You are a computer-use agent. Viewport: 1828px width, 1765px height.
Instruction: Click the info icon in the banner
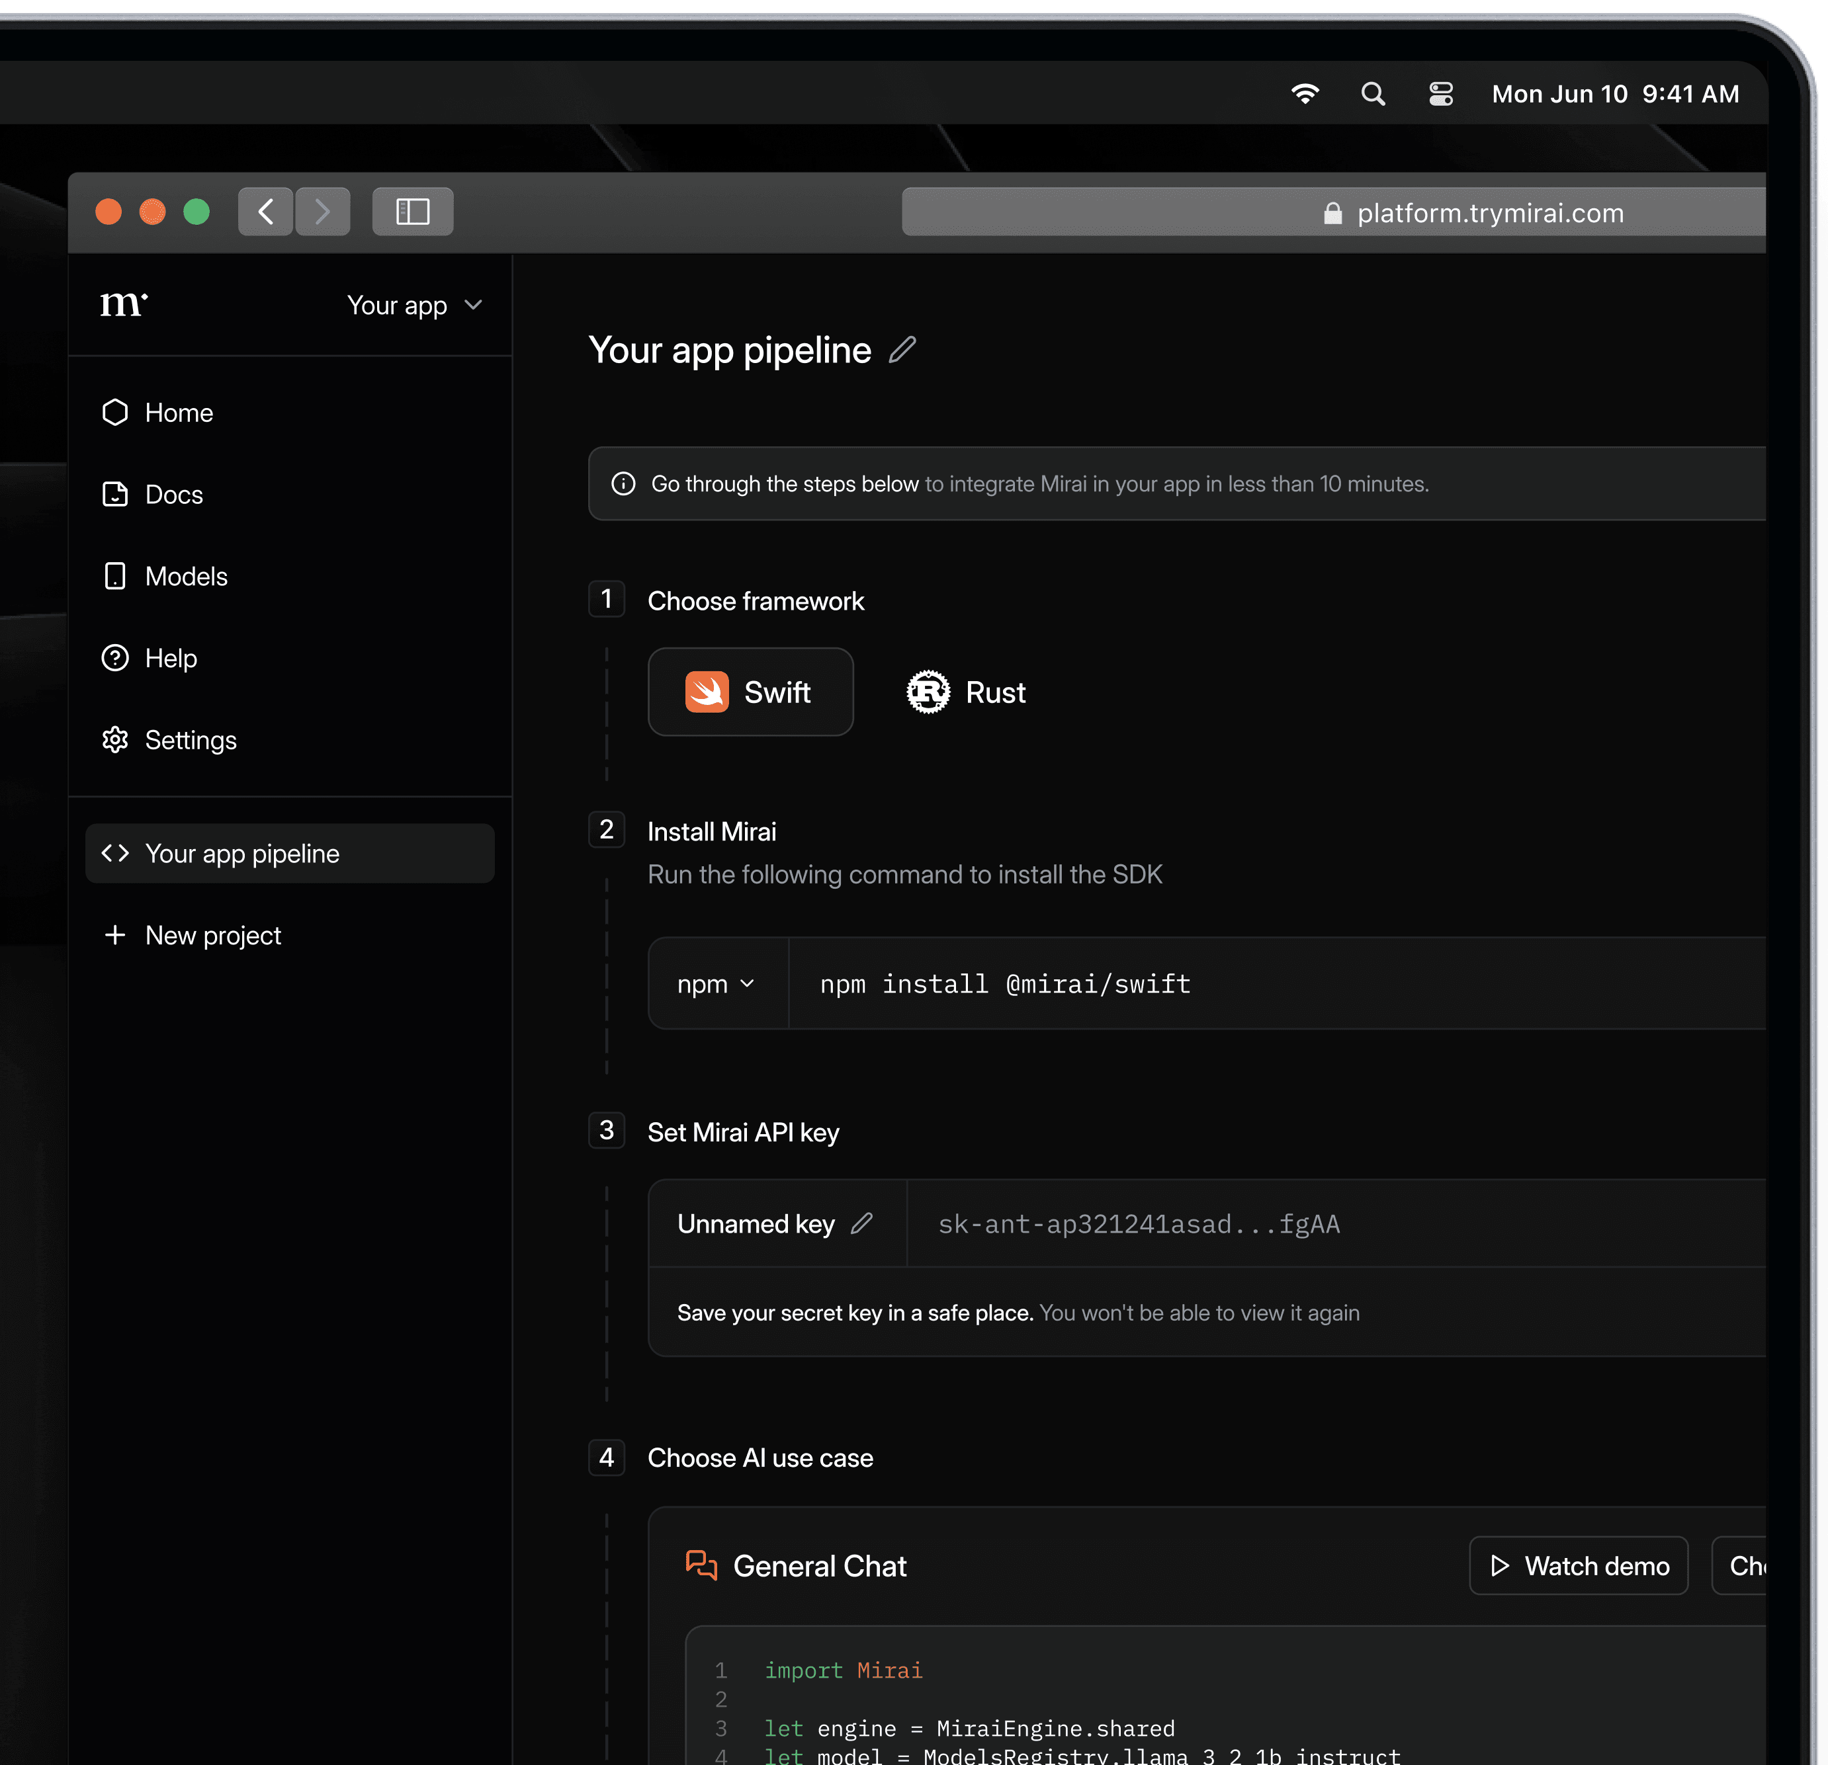(623, 484)
